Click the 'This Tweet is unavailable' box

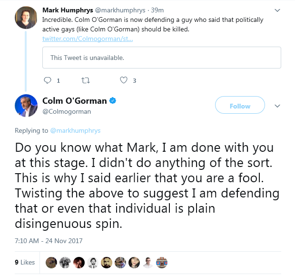(x=162, y=58)
